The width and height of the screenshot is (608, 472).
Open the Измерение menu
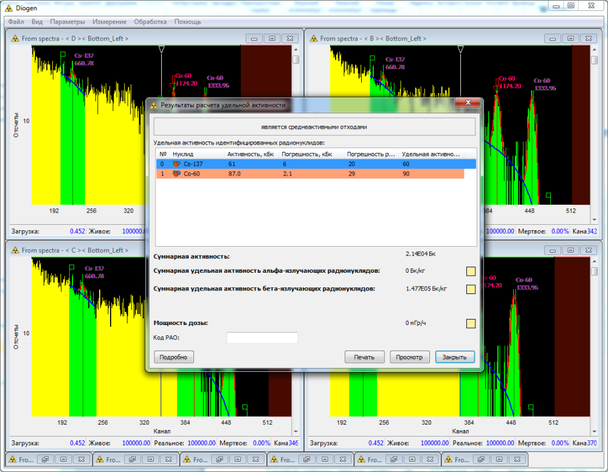pyautogui.click(x=109, y=22)
